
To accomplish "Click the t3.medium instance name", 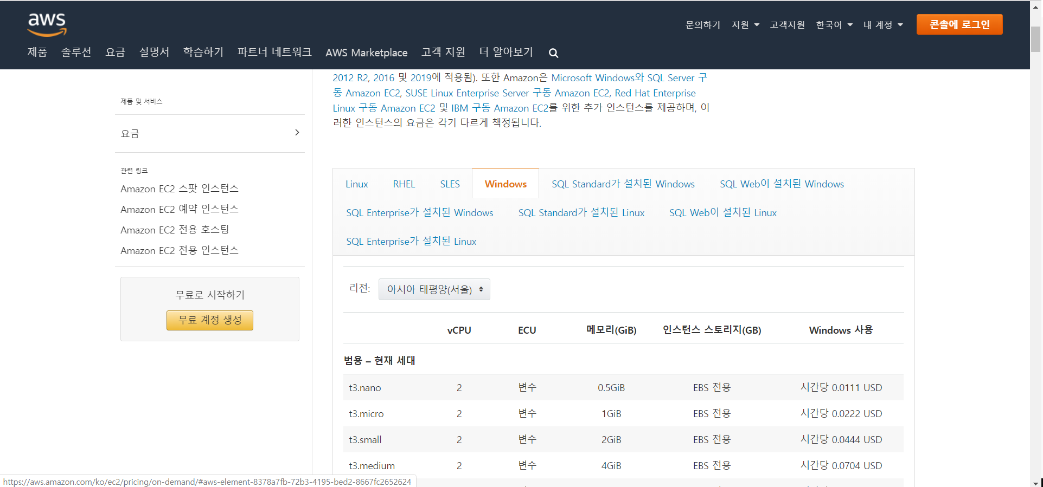I will click(x=372, y=466).
